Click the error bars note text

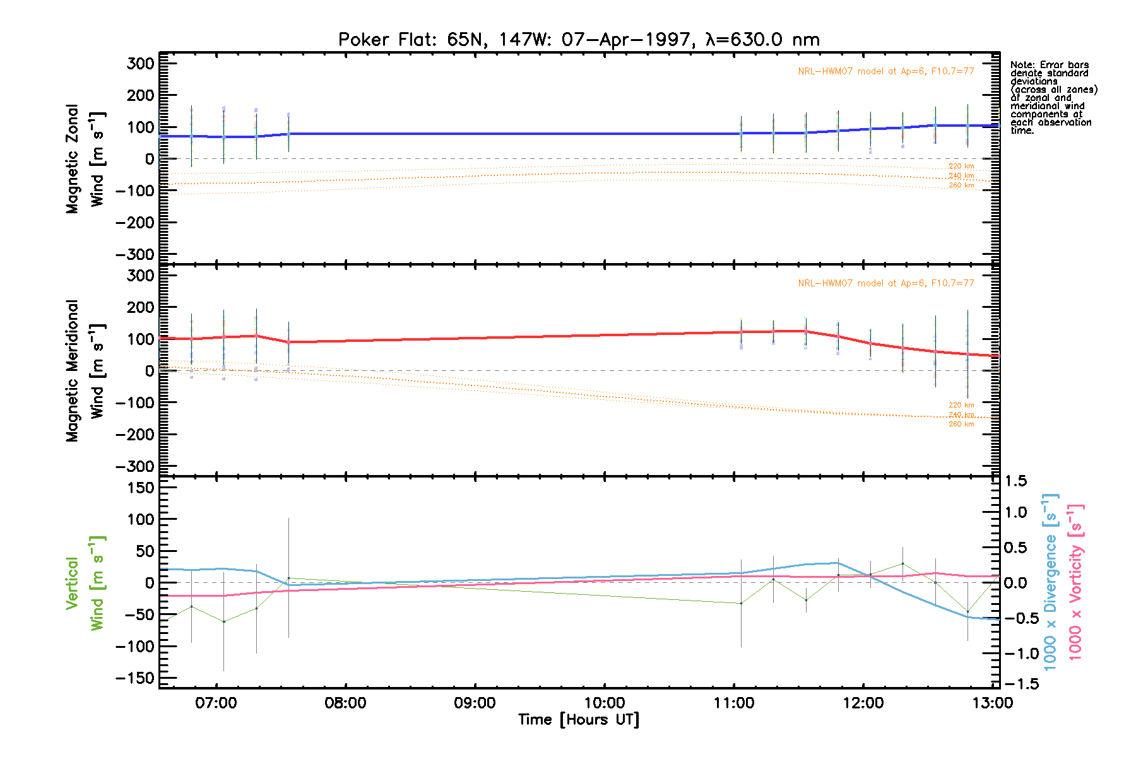[1053, 98]
